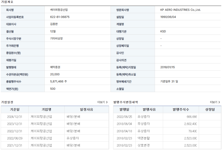Open 더보기 link for 기업일정 section
This screenshot has height=150, width=222.
click(x=103, y=102)
